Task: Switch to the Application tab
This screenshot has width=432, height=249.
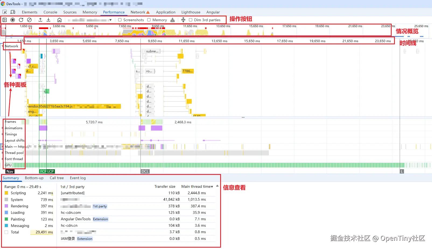Action: pyautogui.click(x=166, y=12)
